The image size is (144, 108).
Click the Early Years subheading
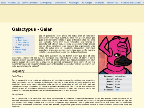[17, 76]
